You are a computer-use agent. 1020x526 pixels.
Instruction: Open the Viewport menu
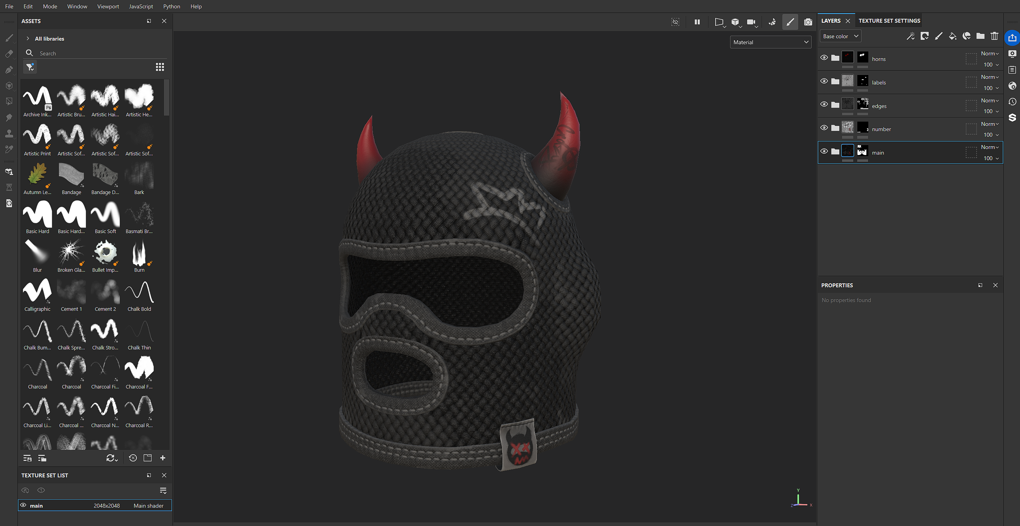(x=108, y=6)
